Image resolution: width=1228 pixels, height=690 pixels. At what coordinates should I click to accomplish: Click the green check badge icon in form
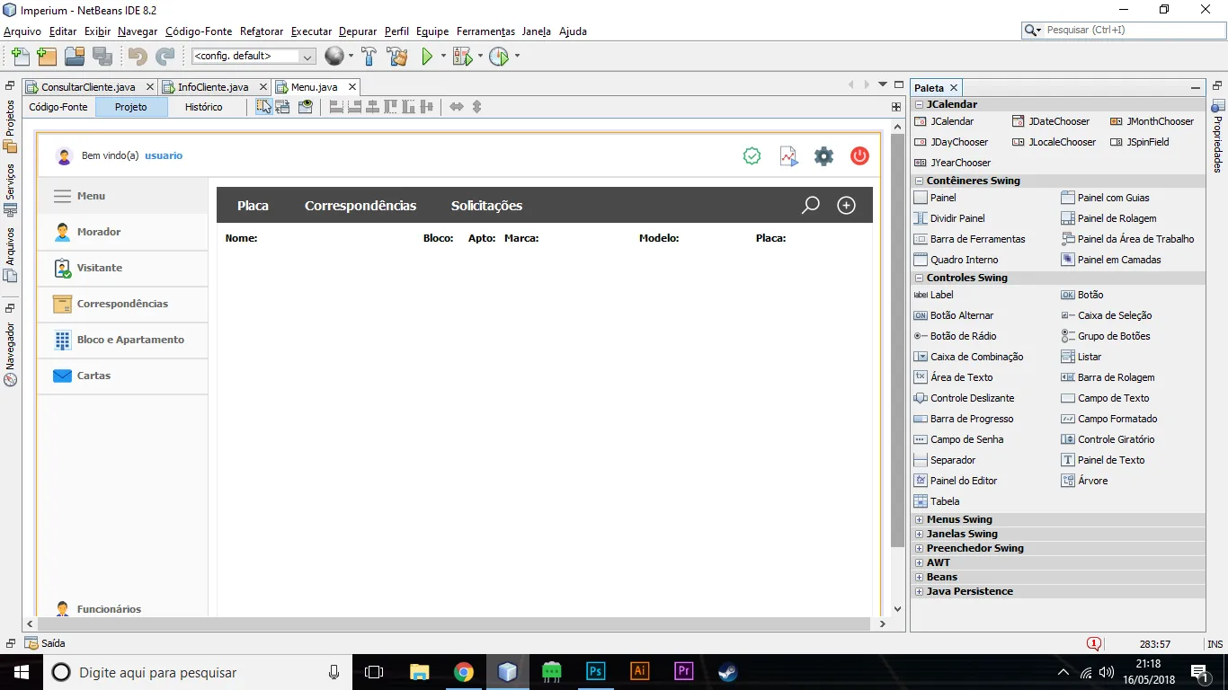pyautogui.click(x=752, y=155)
